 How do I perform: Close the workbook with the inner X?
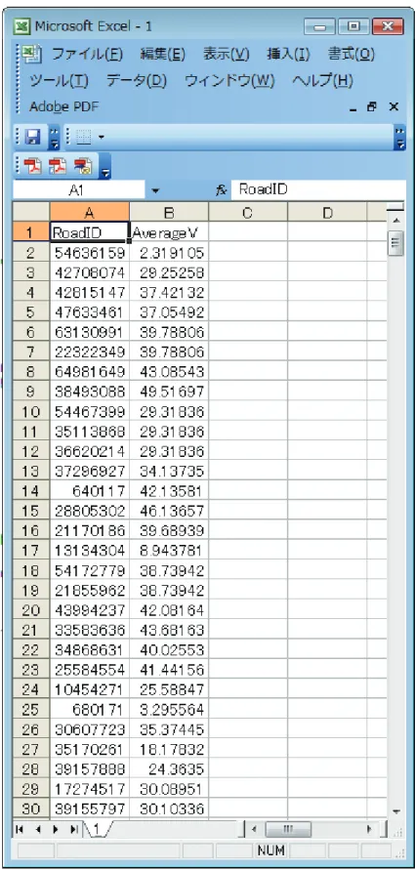(394, 107)
